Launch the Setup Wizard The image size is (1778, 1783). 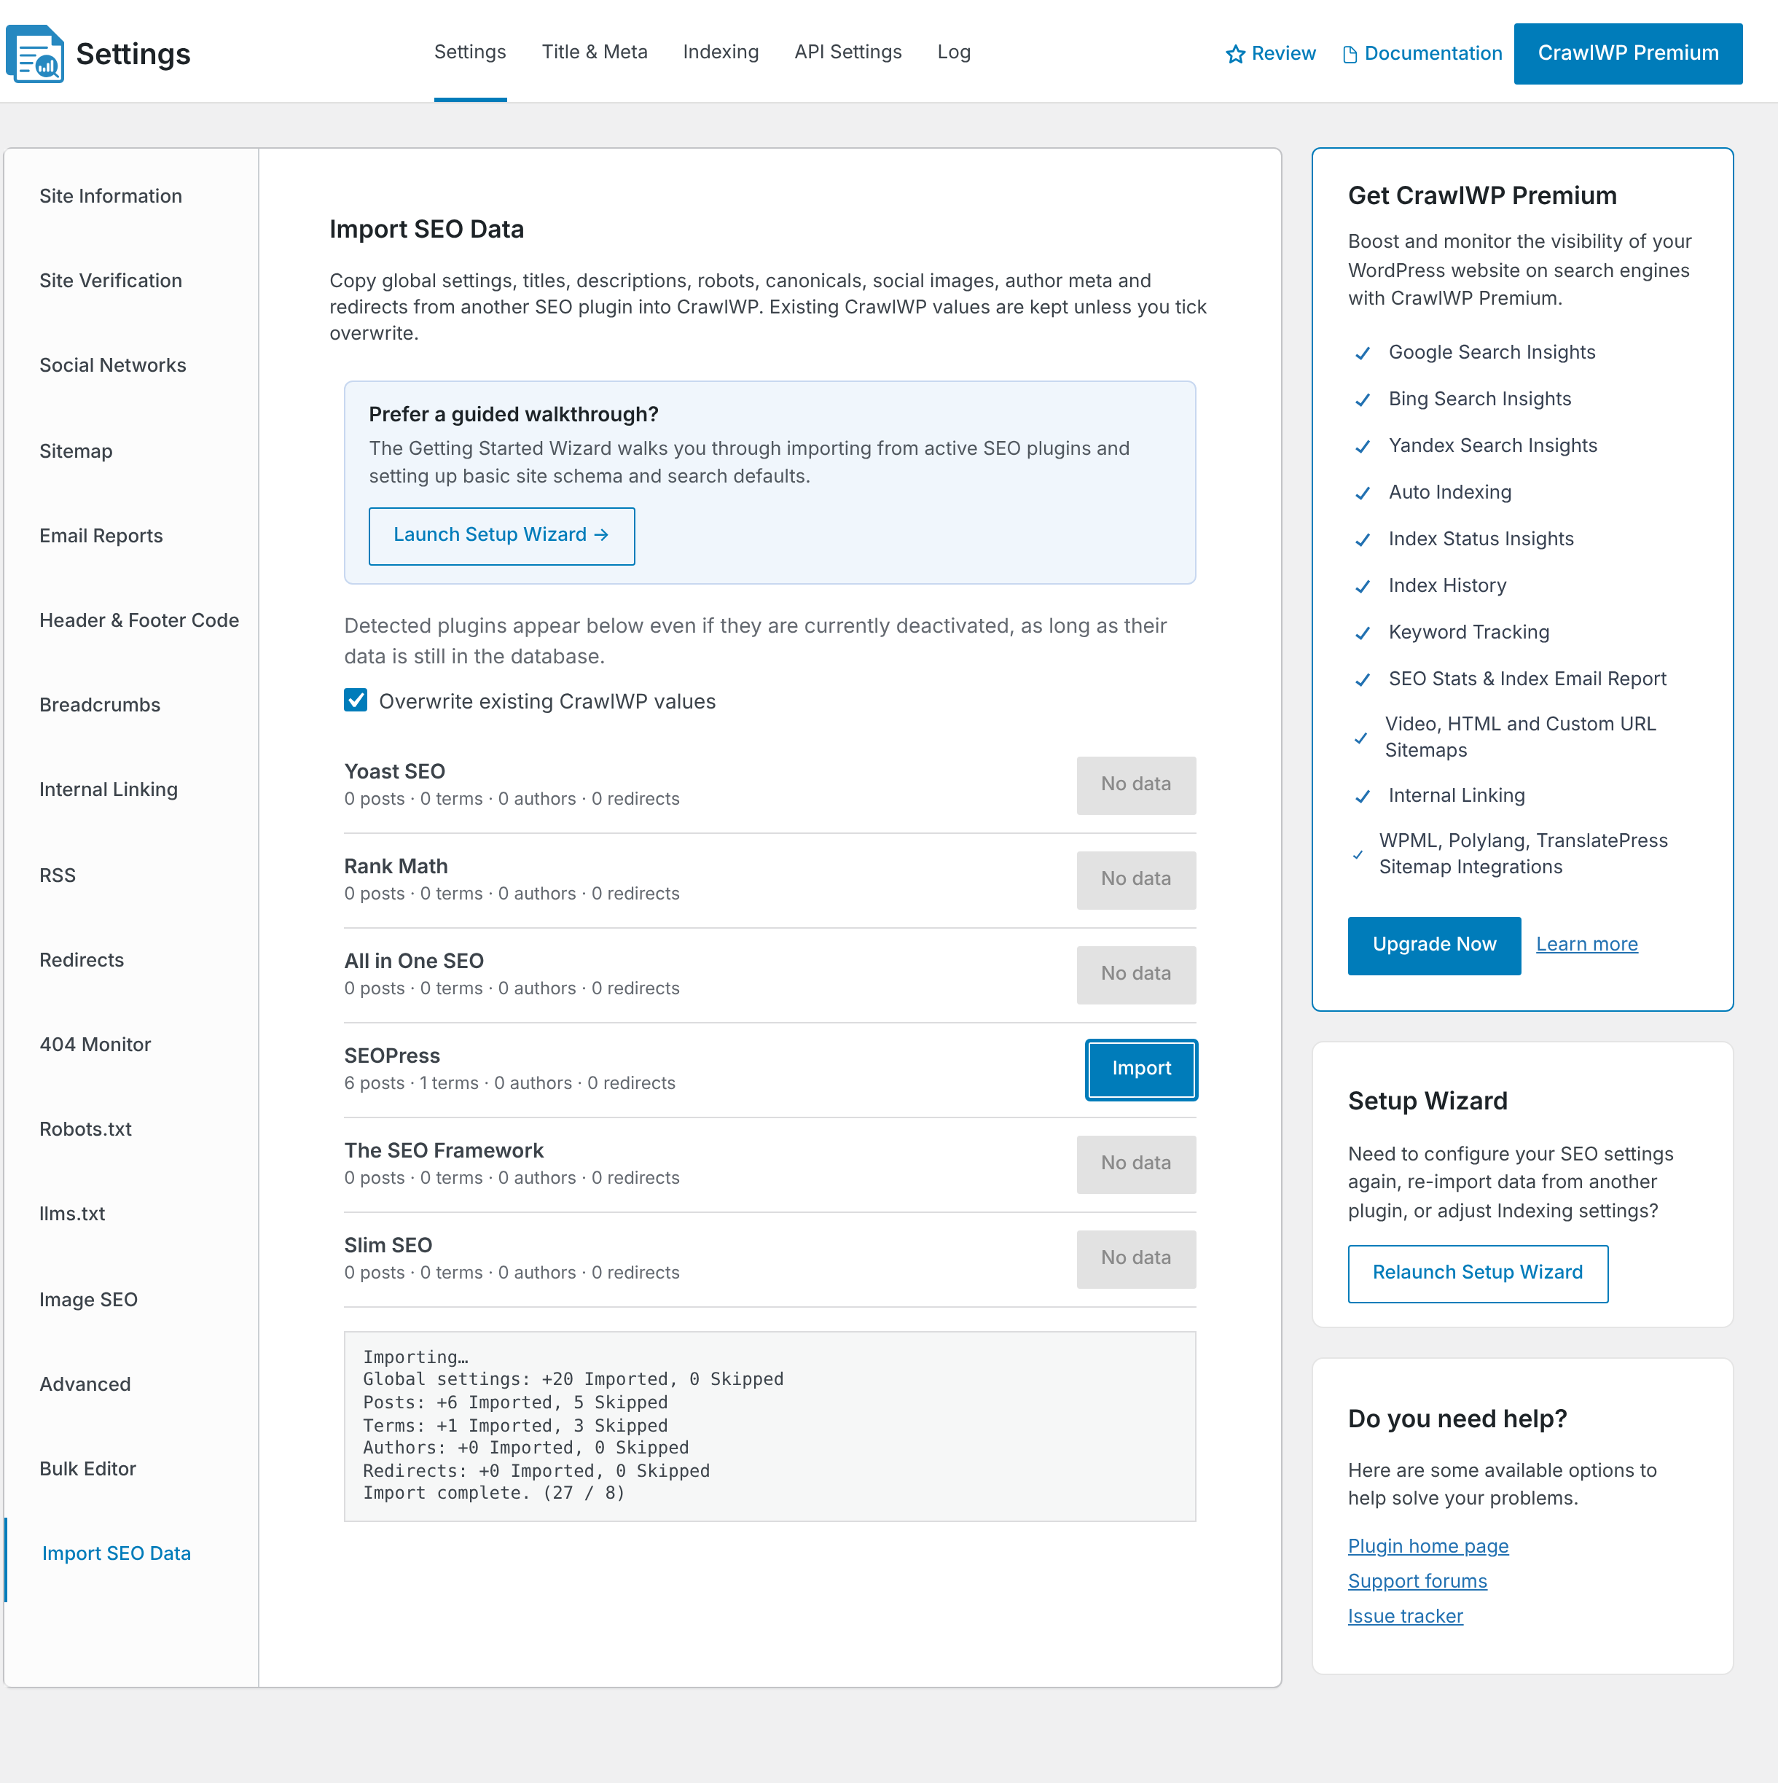point(501,535)
